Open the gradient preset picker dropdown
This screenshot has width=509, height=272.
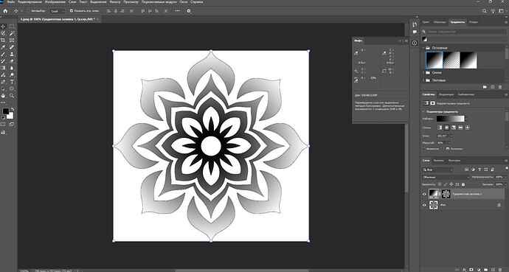(x=466, y=119)
